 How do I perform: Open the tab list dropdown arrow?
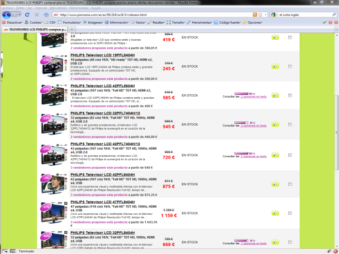point(337,29)
